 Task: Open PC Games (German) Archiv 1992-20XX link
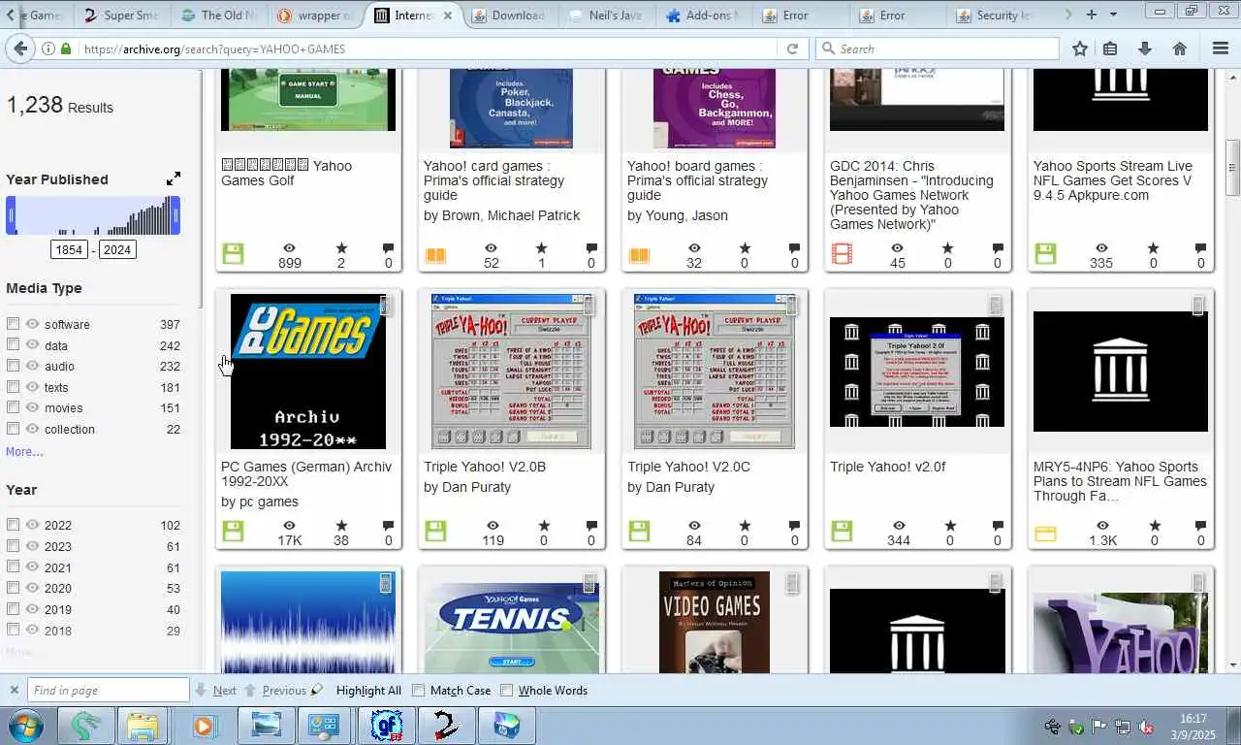[306, 473]
